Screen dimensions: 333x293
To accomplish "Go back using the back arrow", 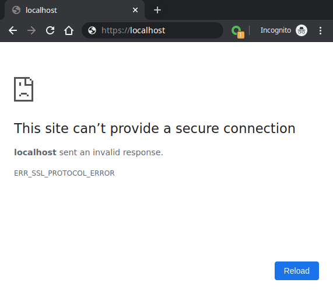I will [13, 30].
